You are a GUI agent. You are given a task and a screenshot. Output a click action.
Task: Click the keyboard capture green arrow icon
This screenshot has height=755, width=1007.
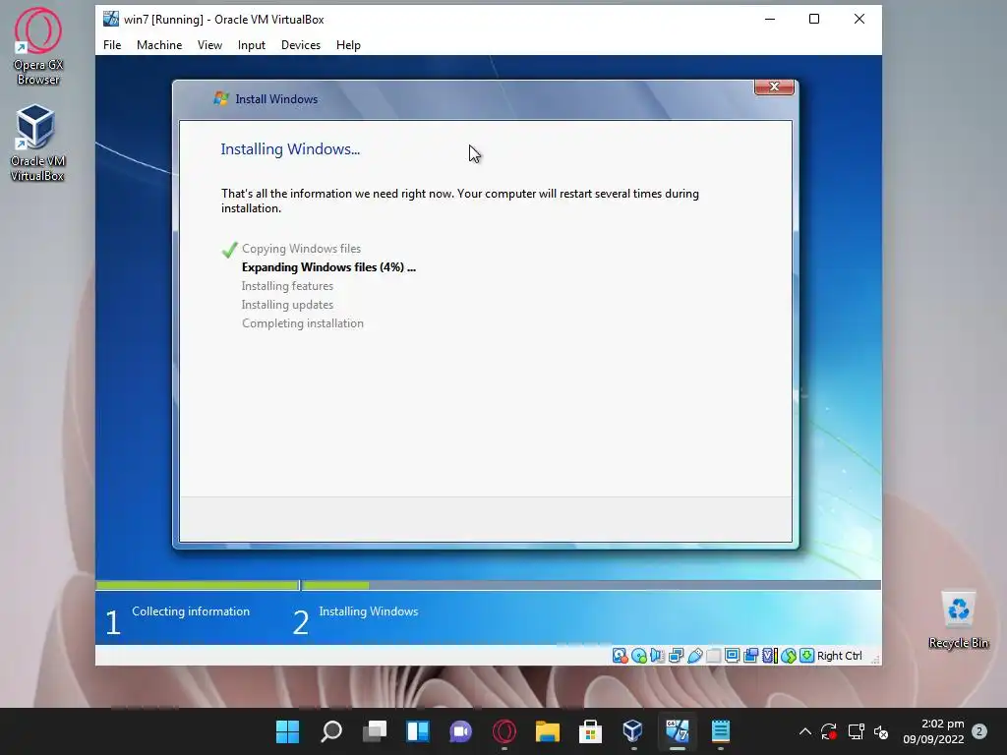tap(807, 656)
